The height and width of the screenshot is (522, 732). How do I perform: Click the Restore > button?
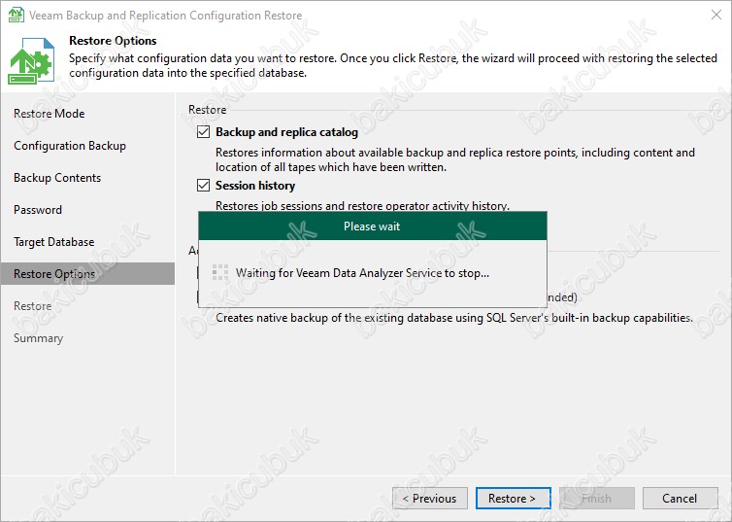[x=513, y=499]
